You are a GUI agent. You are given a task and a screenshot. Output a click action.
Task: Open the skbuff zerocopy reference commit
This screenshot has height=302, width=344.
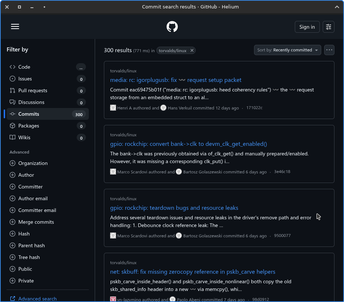tap(193, 272)
